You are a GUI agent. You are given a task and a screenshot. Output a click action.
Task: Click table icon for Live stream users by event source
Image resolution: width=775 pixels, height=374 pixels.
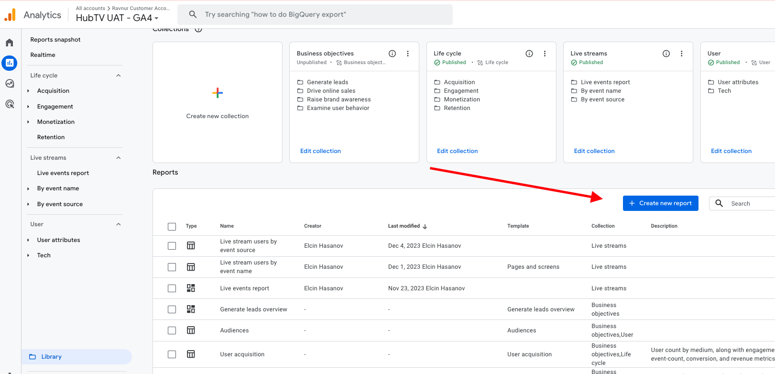click(x=191, y=245)
